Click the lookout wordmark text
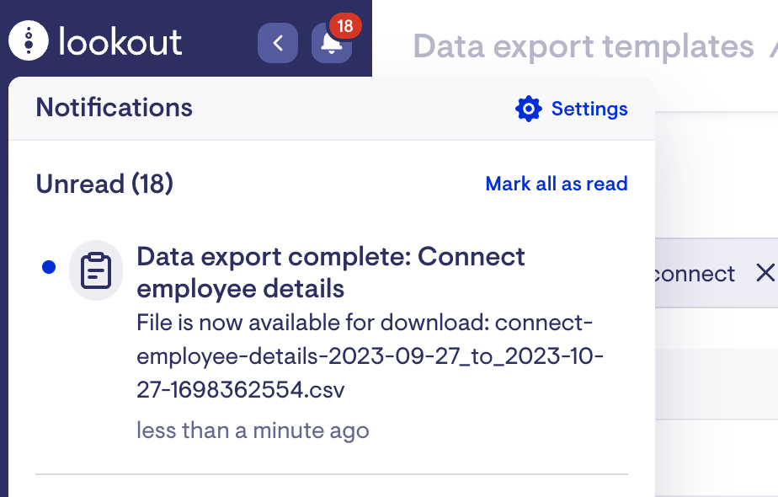The height and width of the screenshot is (497, 778). 120,42
